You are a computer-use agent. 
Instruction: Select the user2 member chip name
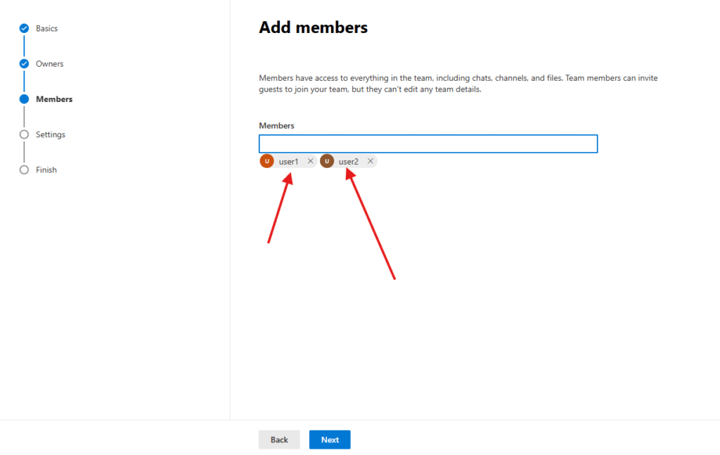point(348,162)
